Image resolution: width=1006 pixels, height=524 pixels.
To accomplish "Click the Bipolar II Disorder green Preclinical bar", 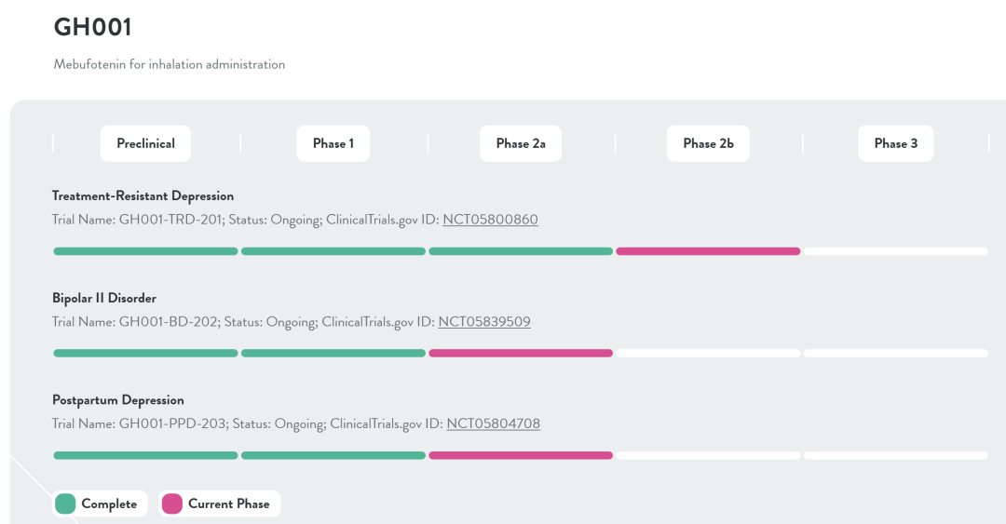I will coord(145,354).
